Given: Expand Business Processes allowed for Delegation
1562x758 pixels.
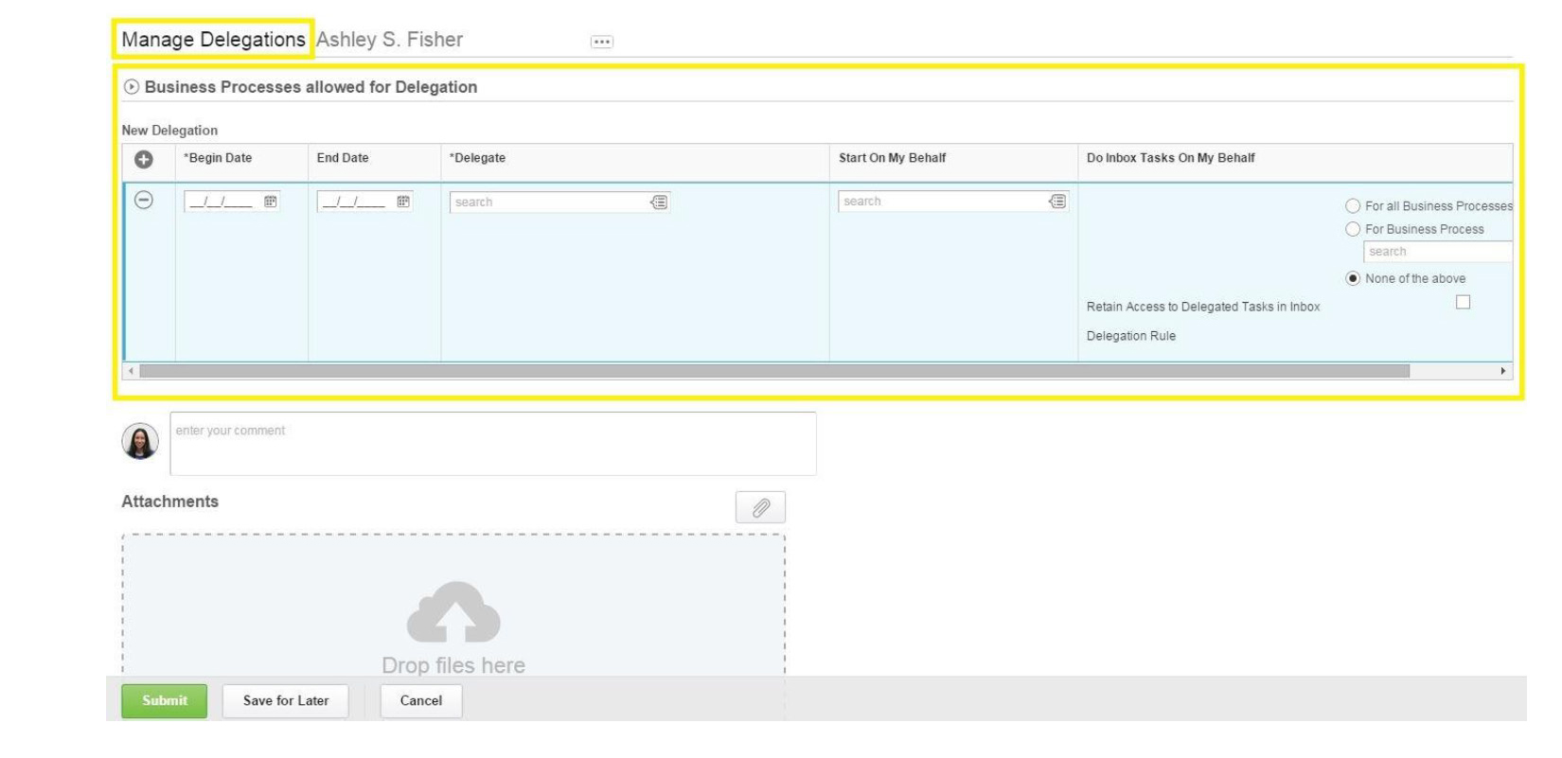Looking at the screenshot, I should [132, 87].
